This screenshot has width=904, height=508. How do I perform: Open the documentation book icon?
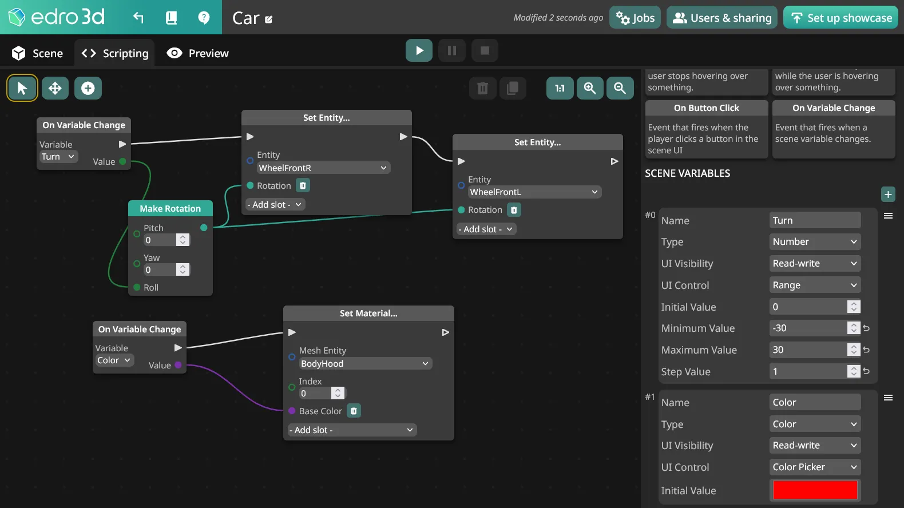click(x=171, y=18)
